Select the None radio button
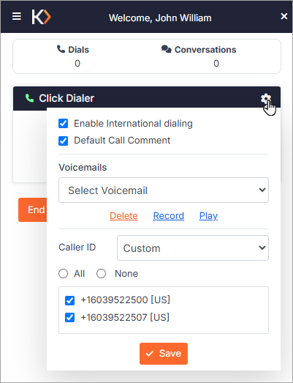This screenshot has width=293, height=383. (101, 274)
